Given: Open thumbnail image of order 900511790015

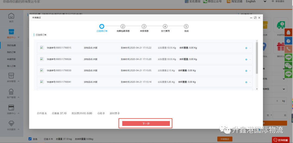Looking at the screenshot, I should 42,47.
